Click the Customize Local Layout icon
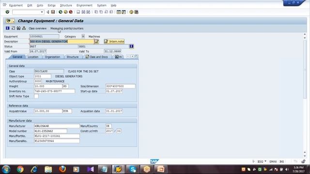Screen dimensions: 310x174 136,12
